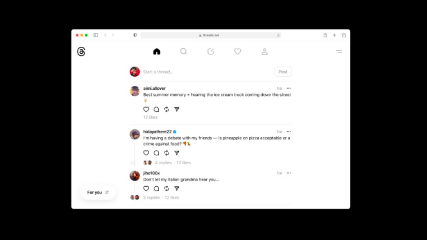Open hidayathere22's profile picture
The image size is (427, 240).
(135, 134)
